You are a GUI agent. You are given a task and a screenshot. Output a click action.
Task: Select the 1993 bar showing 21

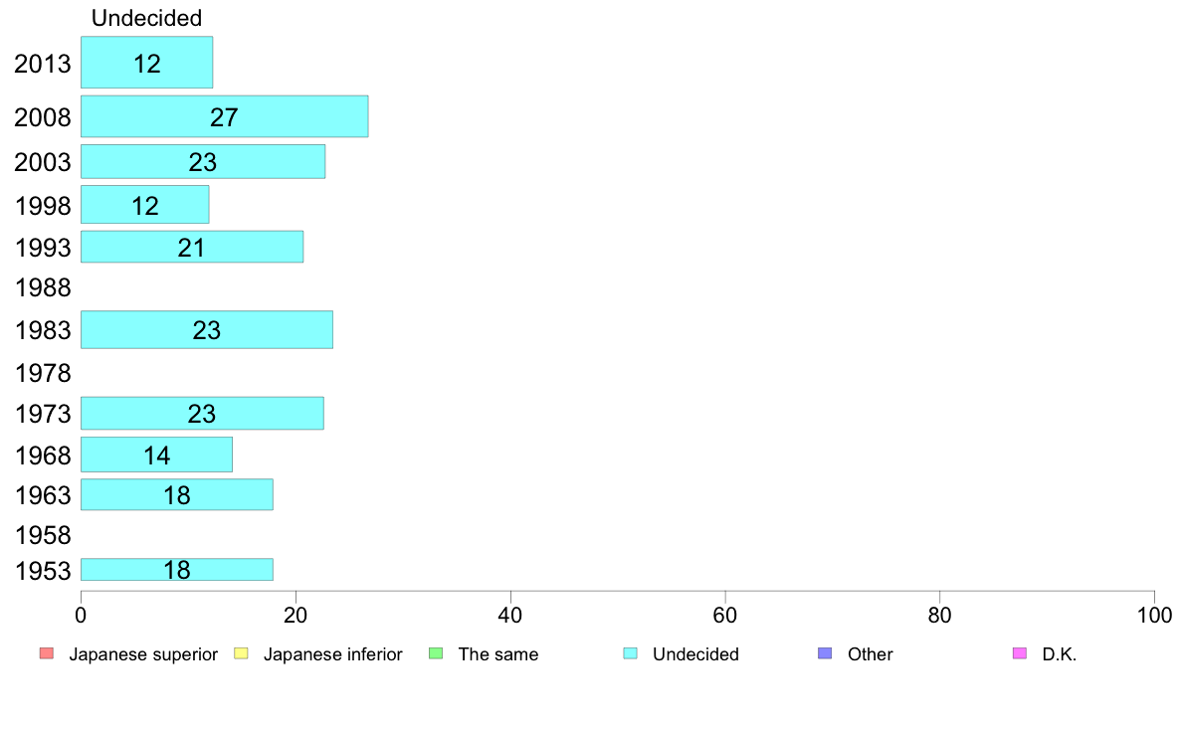[192, 248]
